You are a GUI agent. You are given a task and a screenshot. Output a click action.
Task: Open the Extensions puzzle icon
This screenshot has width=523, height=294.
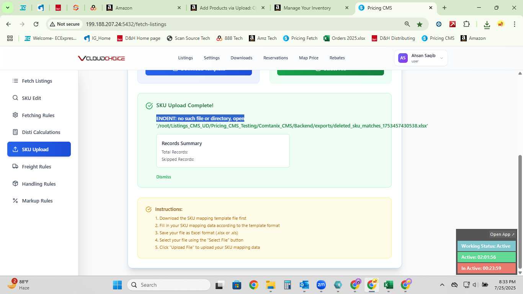tap(466, 24)
